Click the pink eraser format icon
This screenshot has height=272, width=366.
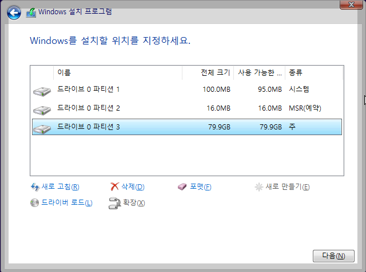click(182, 187)
